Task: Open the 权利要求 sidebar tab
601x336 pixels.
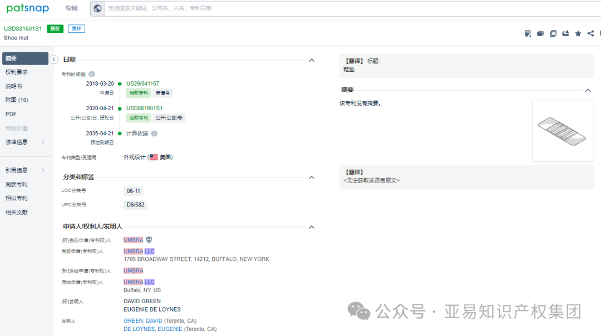Action: click(17, 72)
